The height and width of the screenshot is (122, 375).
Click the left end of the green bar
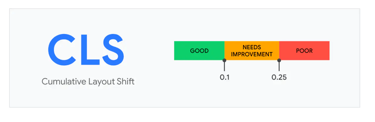pyautogui.click(x=176, y=51)
